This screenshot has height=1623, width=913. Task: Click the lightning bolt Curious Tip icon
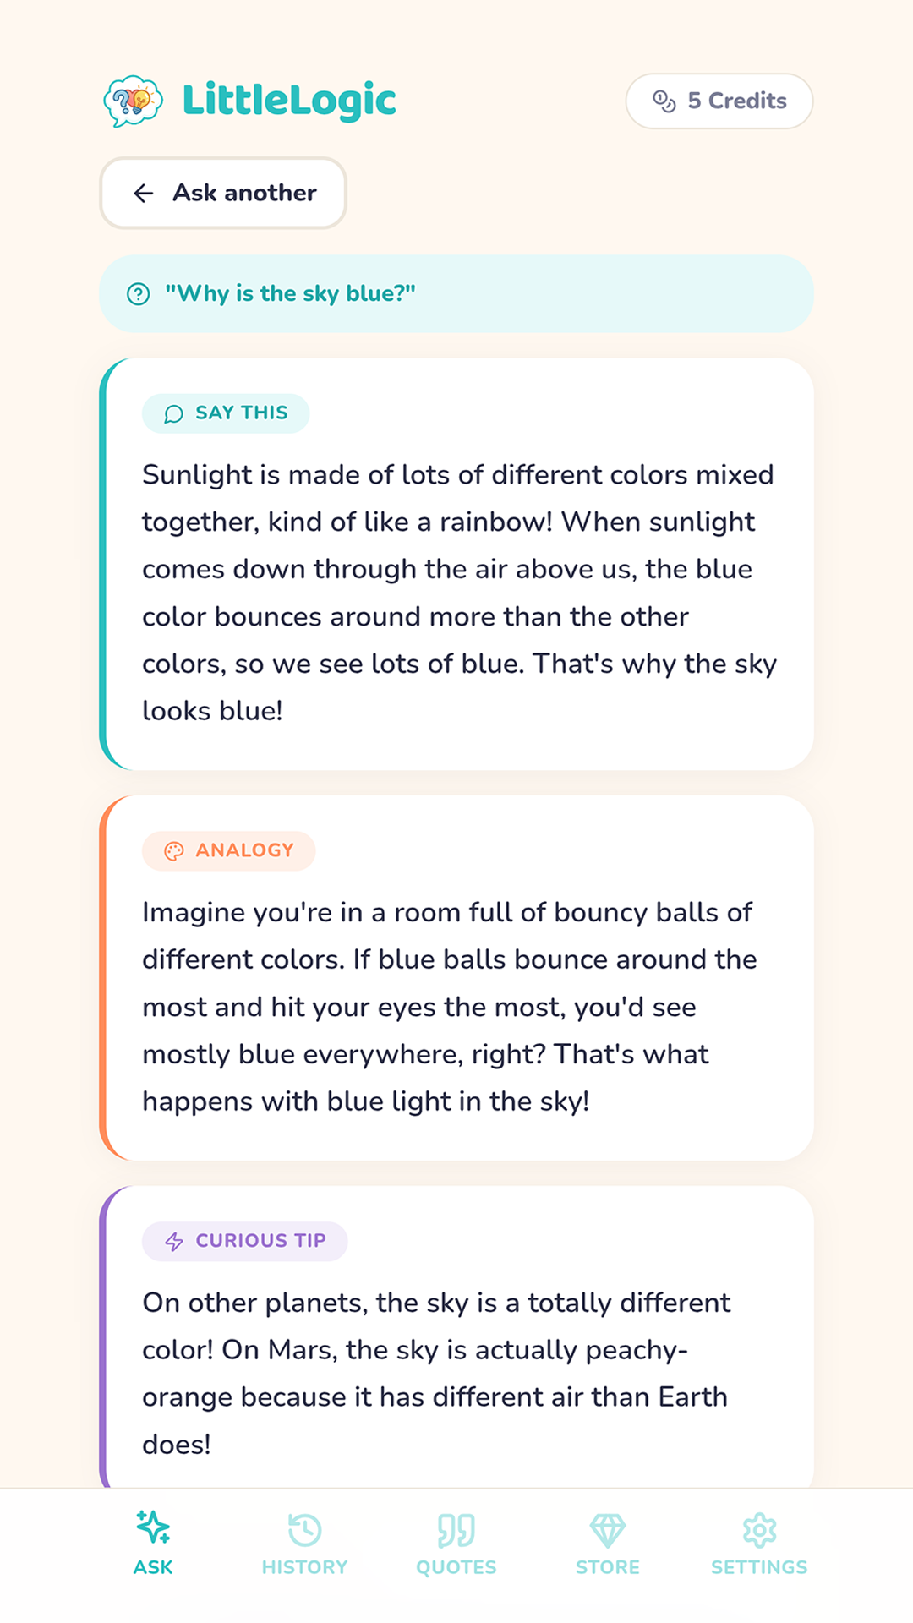174,1242
